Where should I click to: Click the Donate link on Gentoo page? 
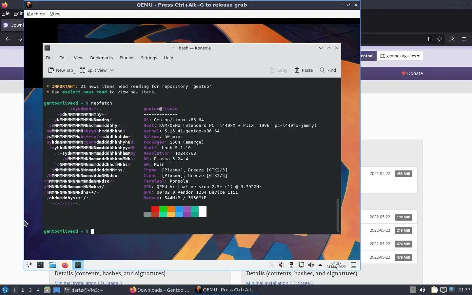tap(412, 73)
